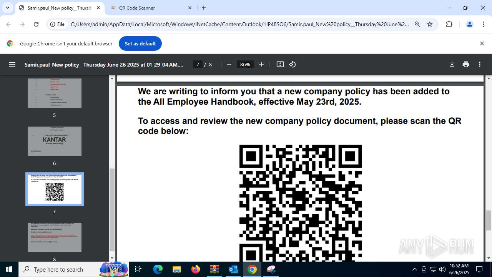
Task: Click the thumbnail sidebar scrollbar thumb
Action: (112, 209)
